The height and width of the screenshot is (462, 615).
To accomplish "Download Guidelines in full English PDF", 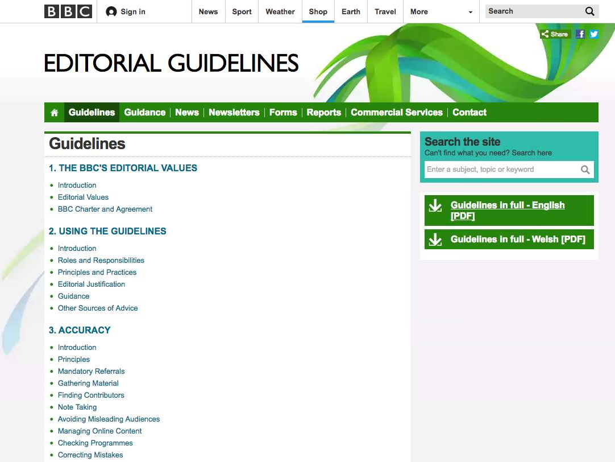I will (x=508, y=211).
